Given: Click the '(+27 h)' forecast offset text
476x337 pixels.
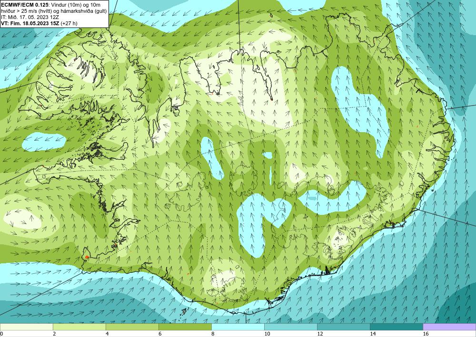Looking at the screenshot, I should [x=69, y=23].
